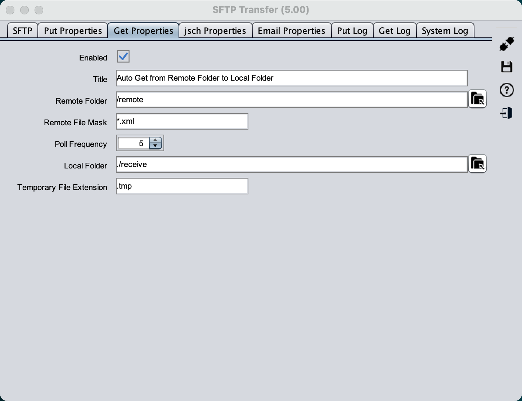The height and width of the screenshot is (401, 522).
Task: Browse for Local Folder using folder icon
Action: [477, 164]
